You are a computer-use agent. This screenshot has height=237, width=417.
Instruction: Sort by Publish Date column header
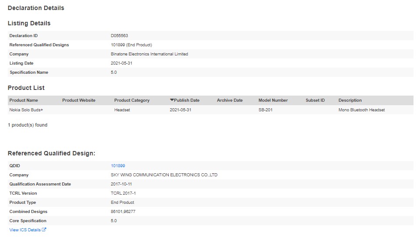187,100
